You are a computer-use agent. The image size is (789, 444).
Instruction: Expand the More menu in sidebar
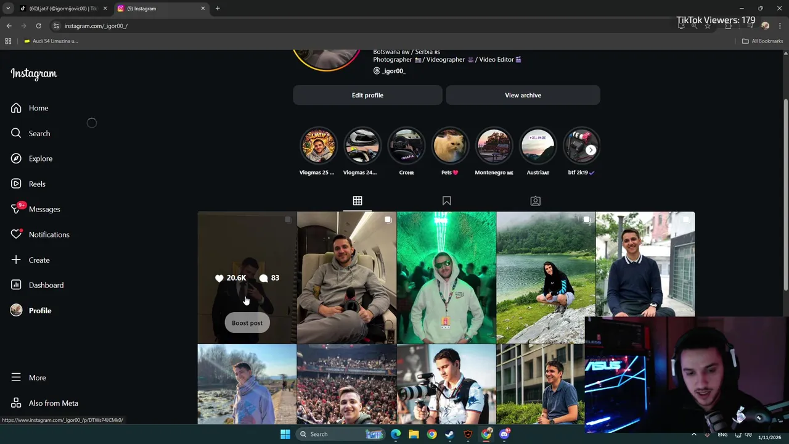click(x=28, y=377)
